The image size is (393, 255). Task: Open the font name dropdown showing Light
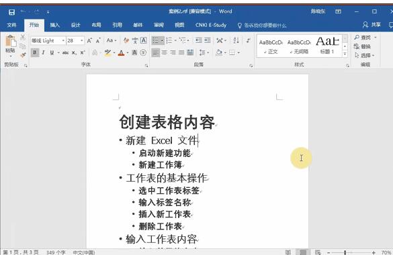63,40
